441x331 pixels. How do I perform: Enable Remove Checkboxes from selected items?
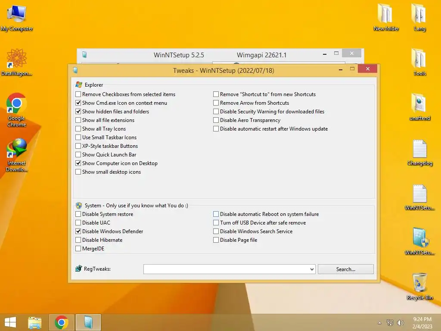[x=78, y=94]
